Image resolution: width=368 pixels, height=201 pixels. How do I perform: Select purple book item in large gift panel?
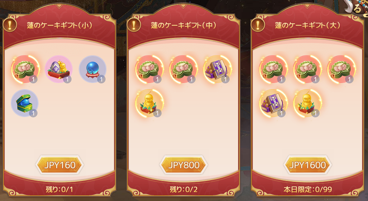[273, 103]
